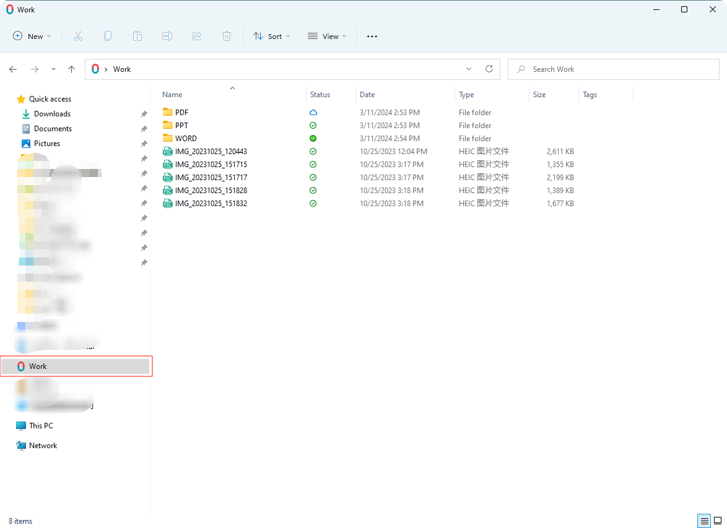Sort files by the Name column header
727x528 pixels.
171,94
